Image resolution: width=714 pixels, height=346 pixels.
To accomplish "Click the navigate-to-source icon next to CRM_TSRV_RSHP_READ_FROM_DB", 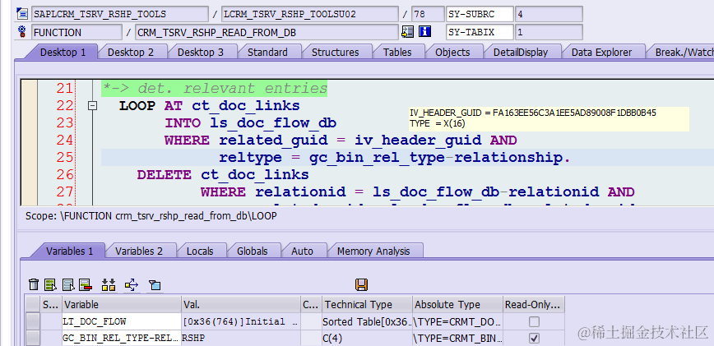I will coord(407,31).
